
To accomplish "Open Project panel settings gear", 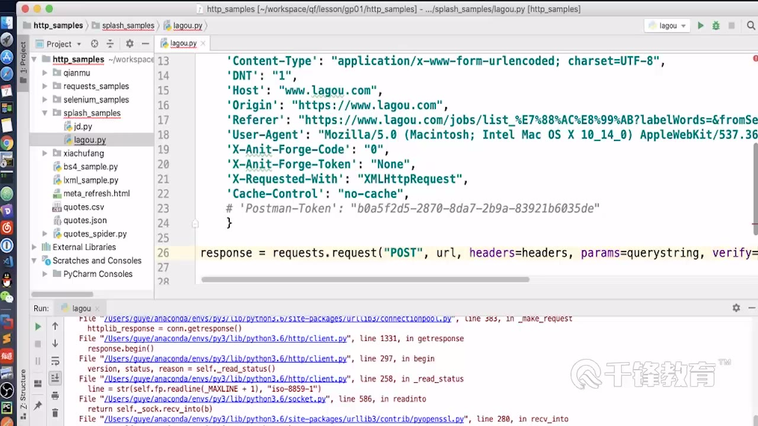I will 130,44.
